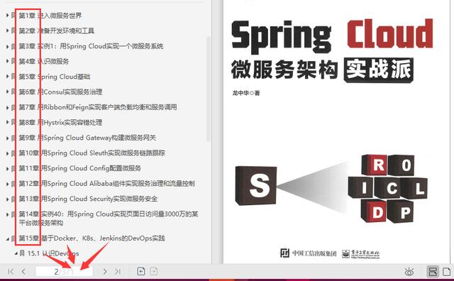Screen dimensions: 454x281
Task: Expand the 第9章 bookmark arrow
Action: tap(8, 138)
